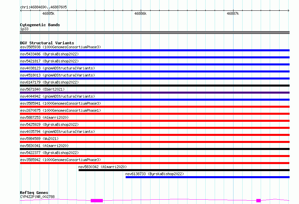Image resolution: width=299 pixels, height=204 pixels.
Task: Click blue bar under nsv5421817
Action: coord(155,64)
